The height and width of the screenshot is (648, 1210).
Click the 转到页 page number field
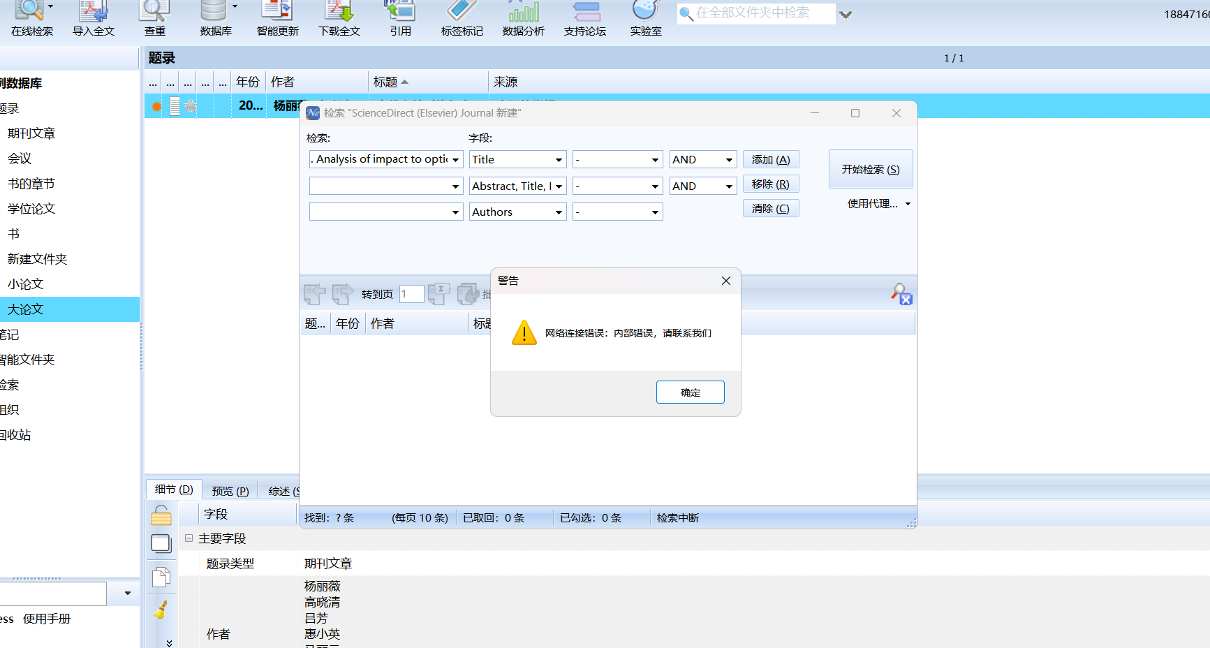(x=411, y=294)
